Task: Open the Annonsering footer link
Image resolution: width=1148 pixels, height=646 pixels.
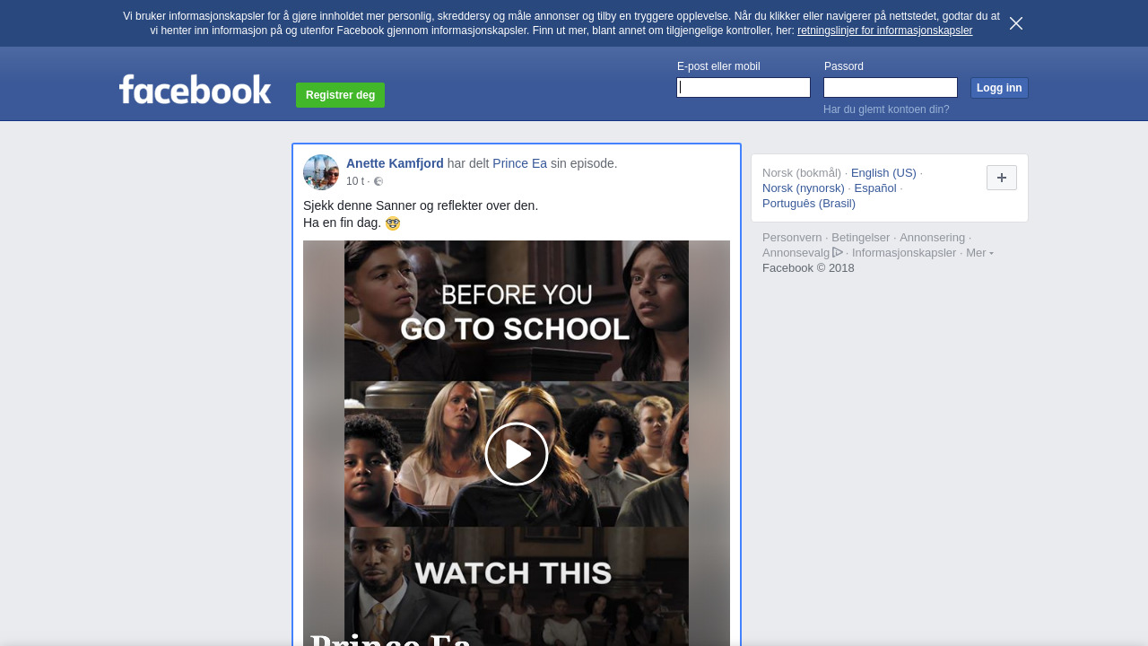Action: pyautogui.click(x=932, y=238)
